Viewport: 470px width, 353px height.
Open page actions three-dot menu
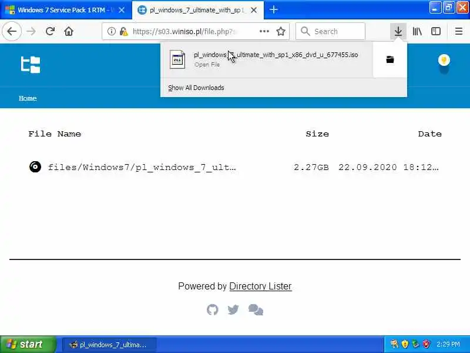click(x=264, y=31)
